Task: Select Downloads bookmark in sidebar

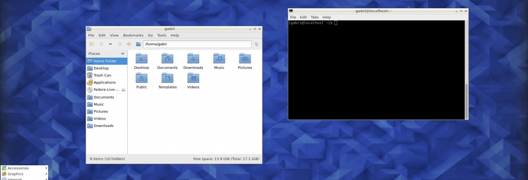Action: pyautogui.click(x=107, y=126)
